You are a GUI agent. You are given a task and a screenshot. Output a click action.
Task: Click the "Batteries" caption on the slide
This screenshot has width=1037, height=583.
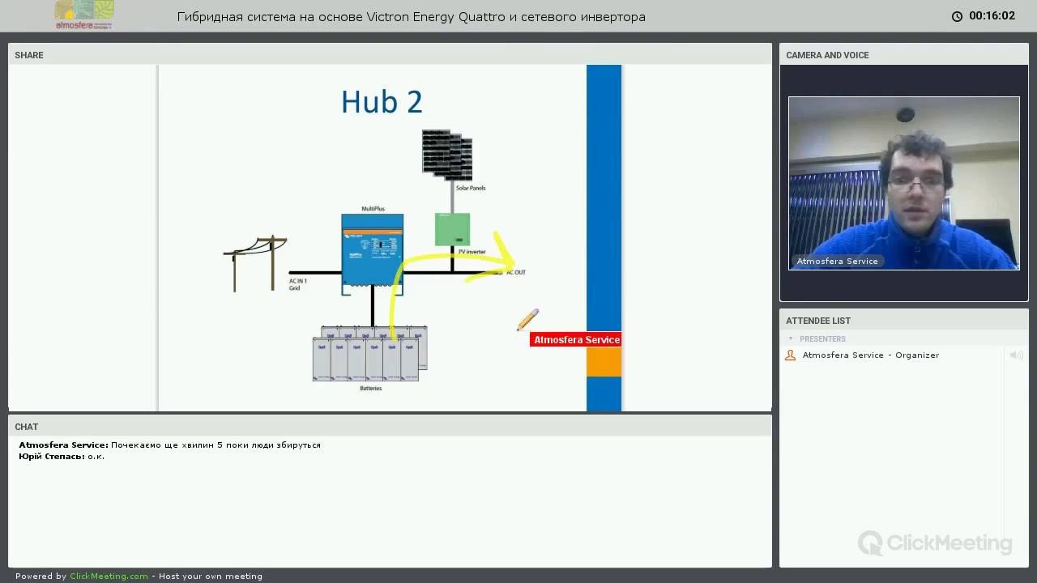370,389
